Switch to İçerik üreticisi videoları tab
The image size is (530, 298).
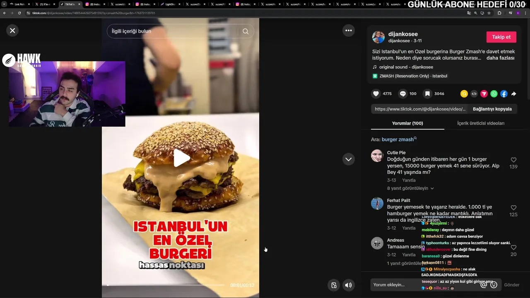pos(481,123)
